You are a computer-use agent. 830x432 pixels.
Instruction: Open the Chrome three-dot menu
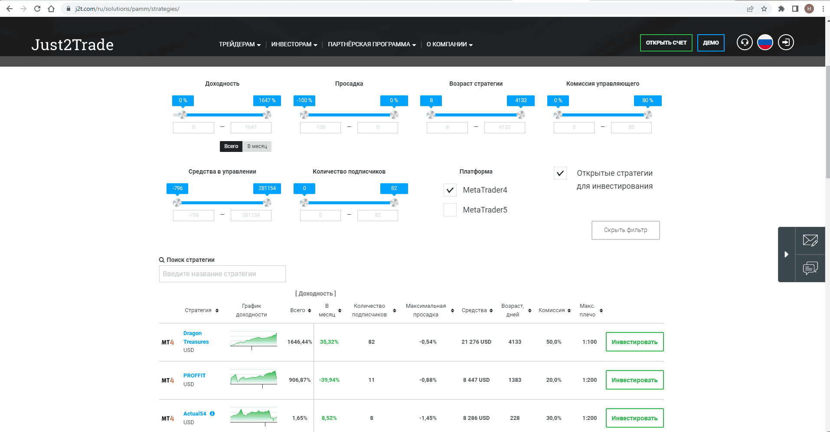[823, 9]
